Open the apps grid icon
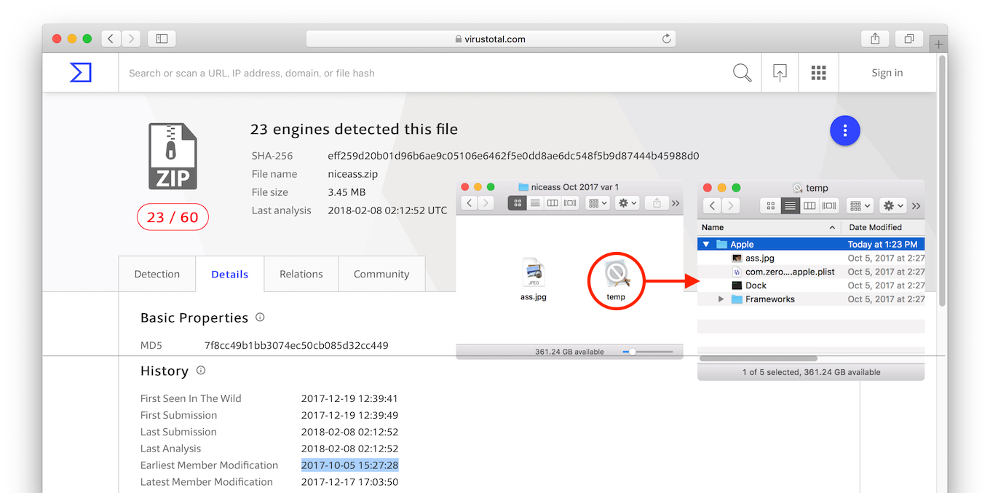Viewport: 990px width, 493px height. [x=818, y=73]
